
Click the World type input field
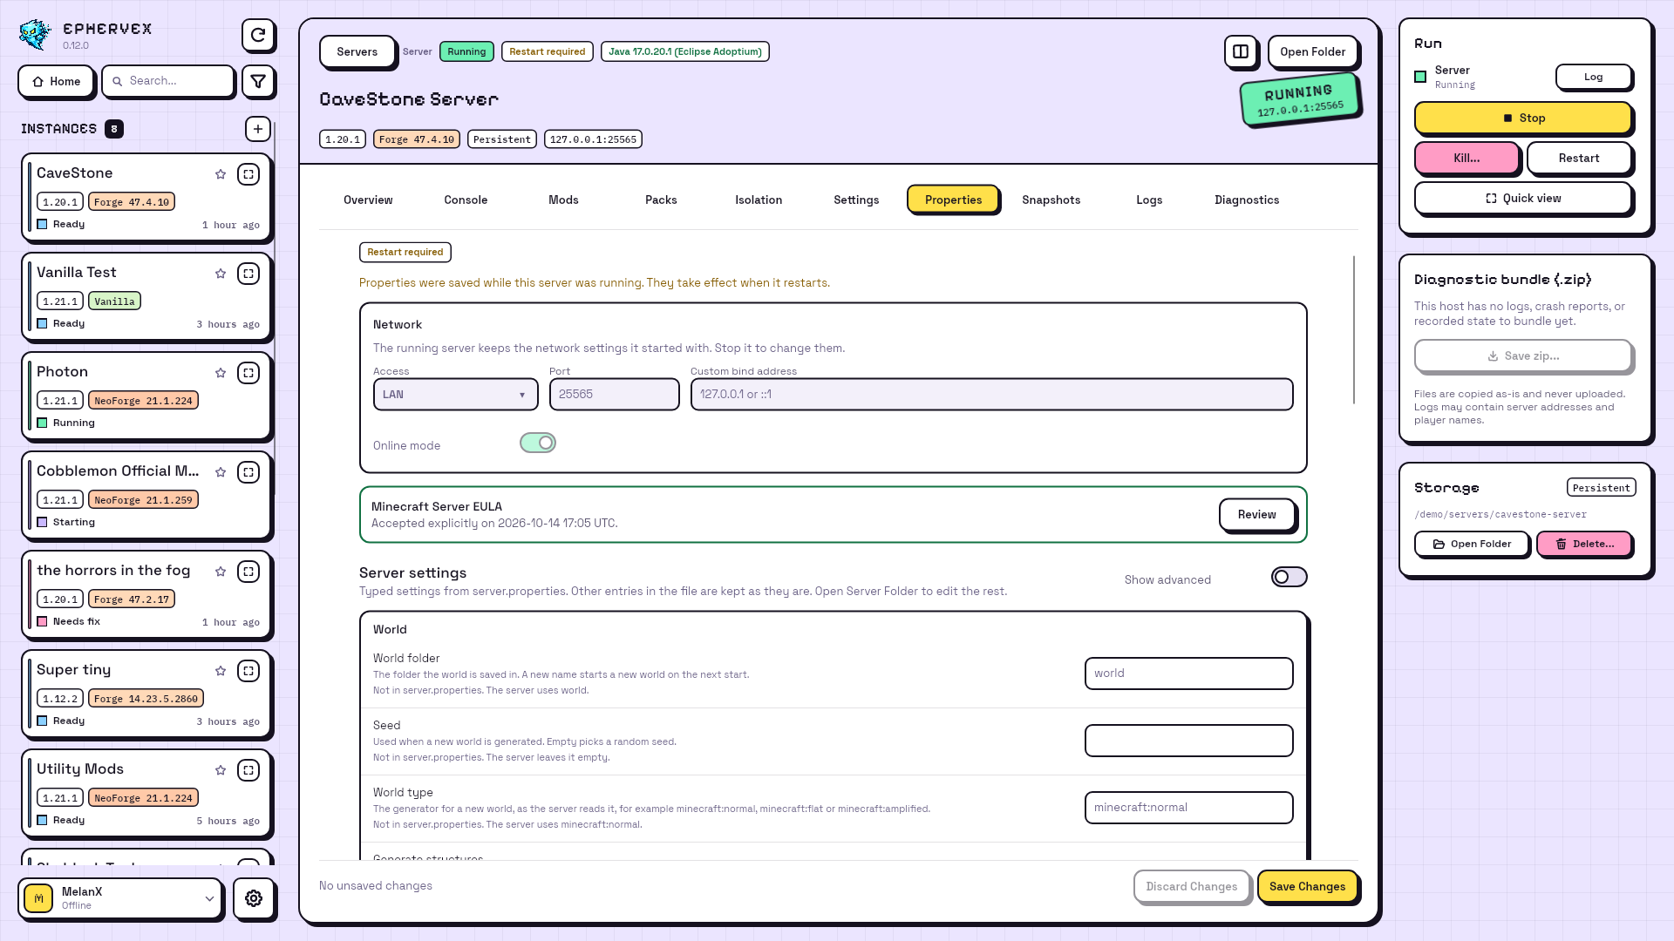tap(1188, 808)
